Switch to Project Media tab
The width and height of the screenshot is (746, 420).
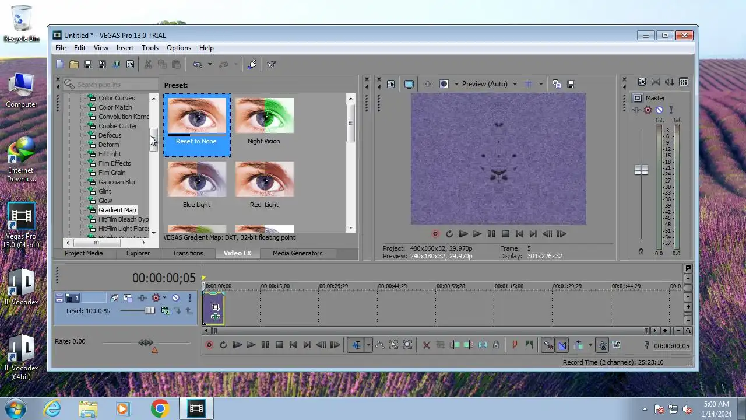(83, 253)
